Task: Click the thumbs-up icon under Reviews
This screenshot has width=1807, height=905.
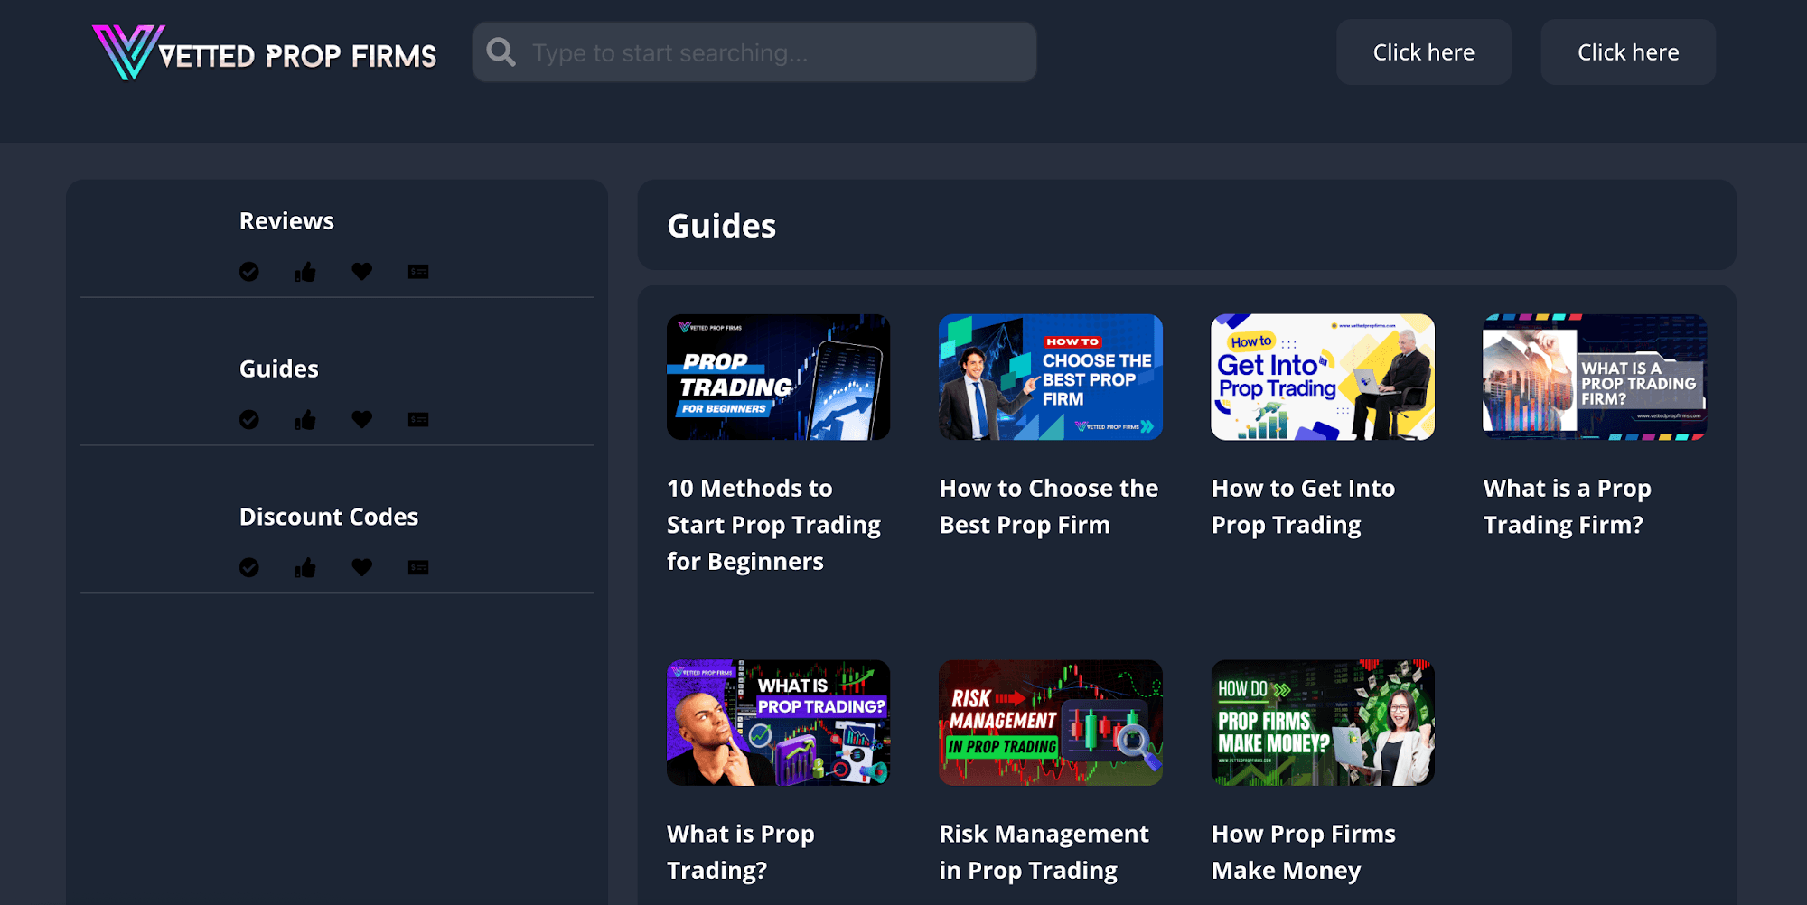Action: coord(305,272)
